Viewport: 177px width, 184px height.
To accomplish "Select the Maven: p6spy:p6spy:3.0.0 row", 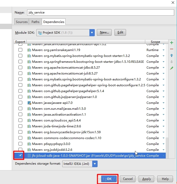I will pos(90,144).
